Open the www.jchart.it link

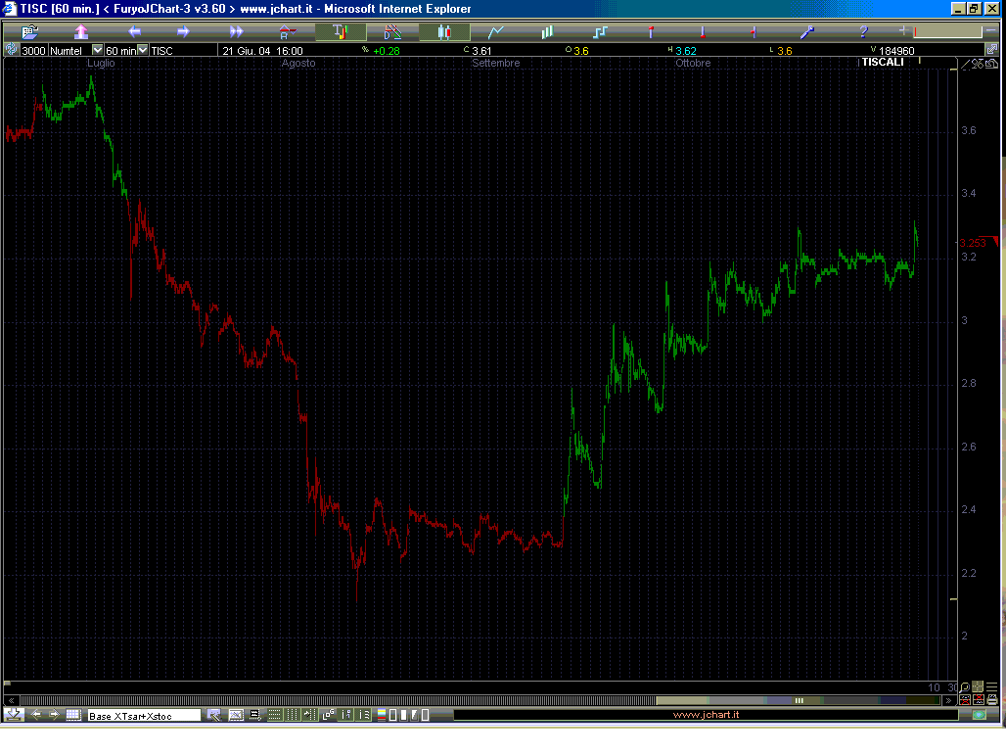point(706,715)
